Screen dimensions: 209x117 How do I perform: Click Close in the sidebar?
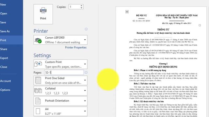point(4,67)
